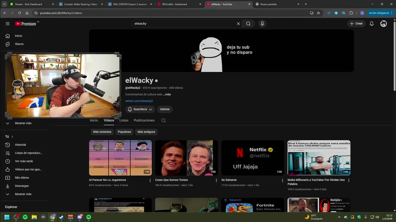
Task: Open the extensions puzzle menu
Action: click(x=351, y=13)
